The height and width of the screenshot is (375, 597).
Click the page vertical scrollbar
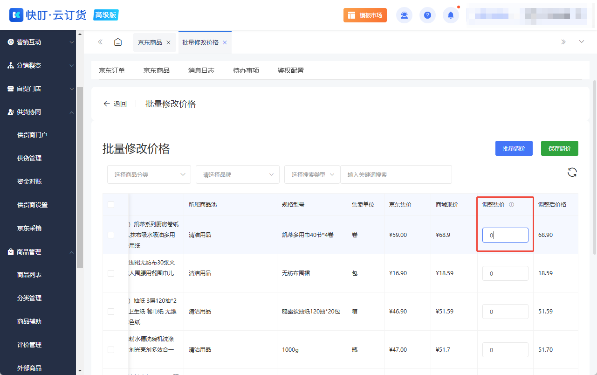tap(594, 167)
